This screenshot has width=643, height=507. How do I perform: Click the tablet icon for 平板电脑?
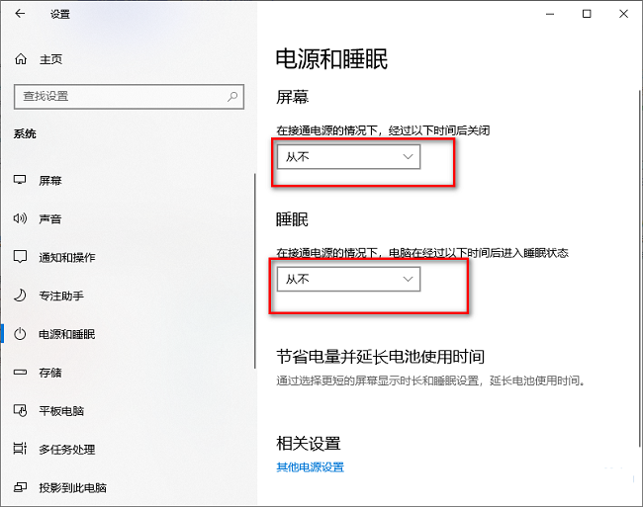click(20, 410)
